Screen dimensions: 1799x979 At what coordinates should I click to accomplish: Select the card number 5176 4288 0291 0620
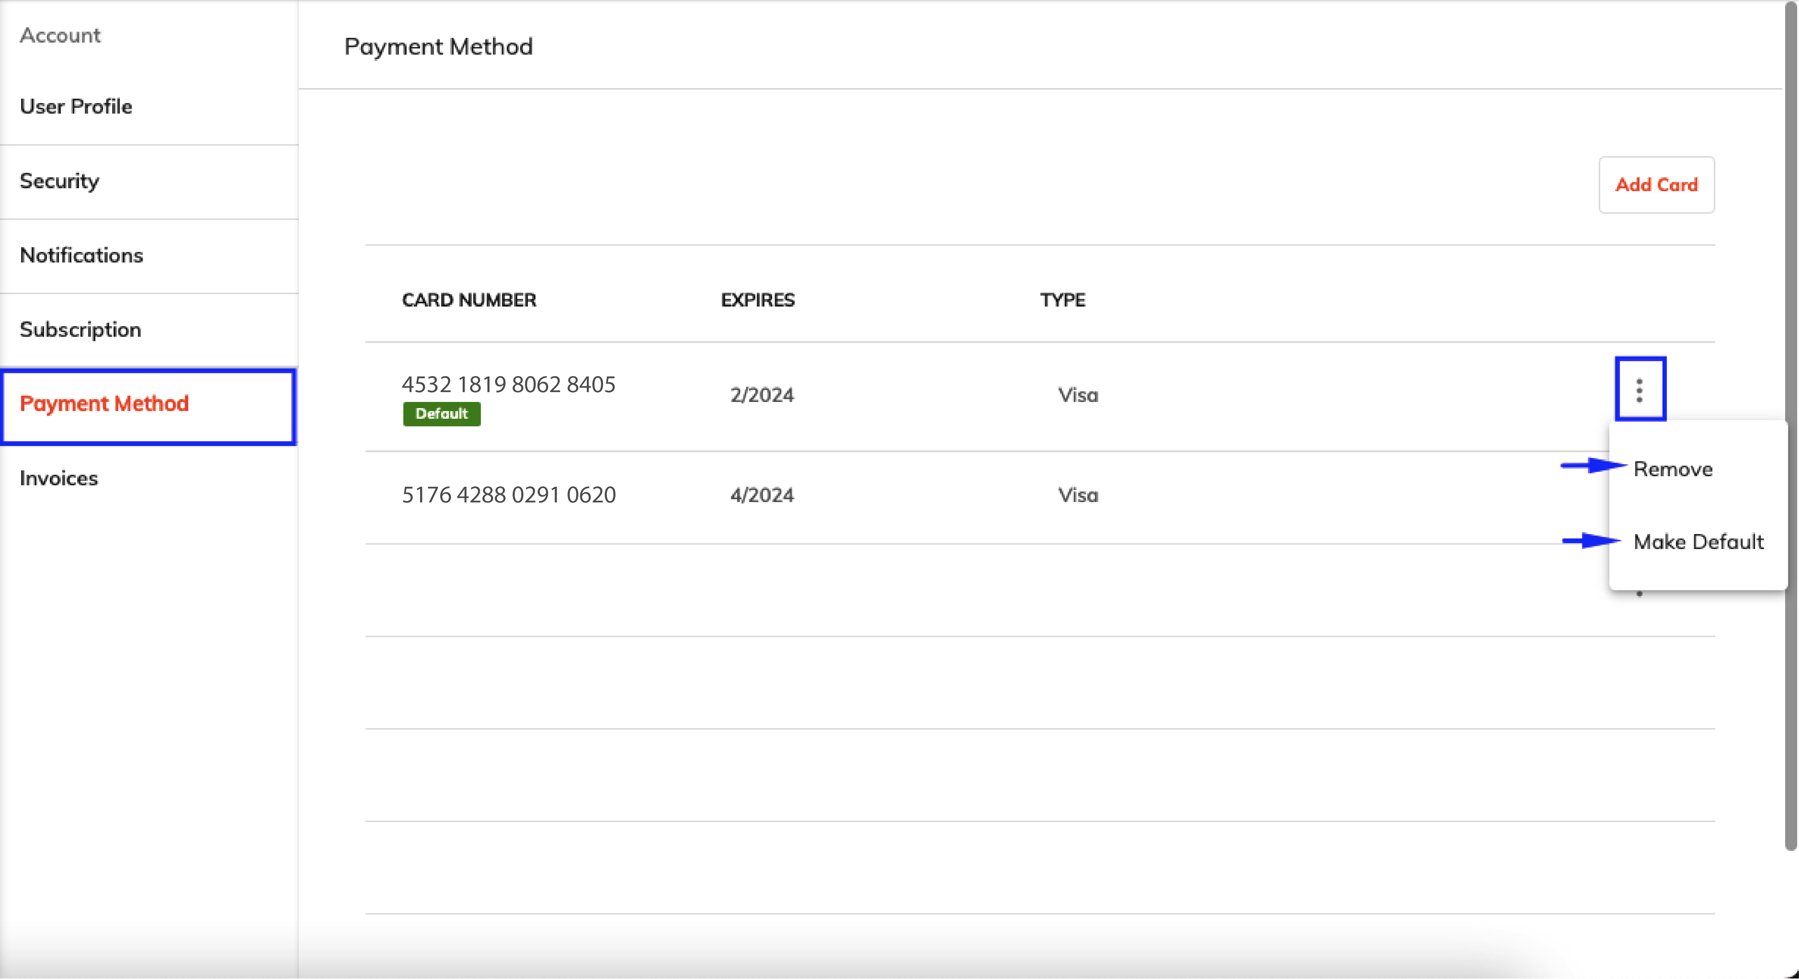(509, 494)
